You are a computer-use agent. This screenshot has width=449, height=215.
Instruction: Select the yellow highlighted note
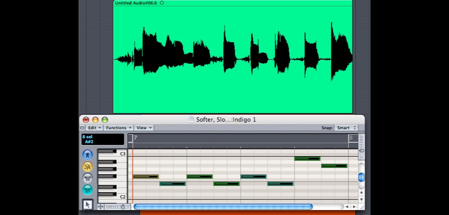tap(145, 177)
